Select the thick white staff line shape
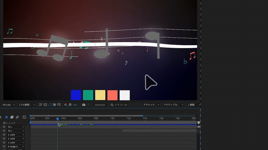Viewport: 268px width, 150px height. point(100,45)
